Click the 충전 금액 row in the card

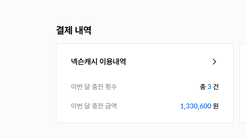pos(145,106)
